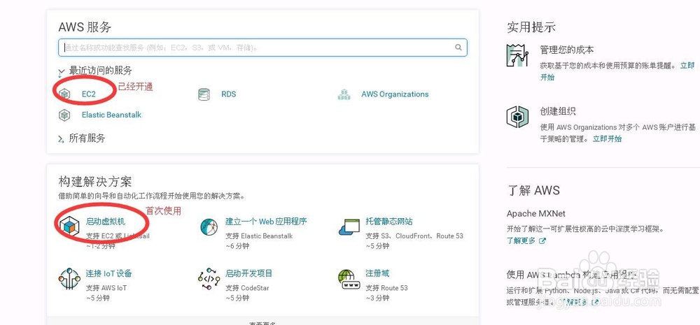Click the 创建组织 hexagon icon
This screenshot has height=325, width=700.
click(x=517, y=117)
